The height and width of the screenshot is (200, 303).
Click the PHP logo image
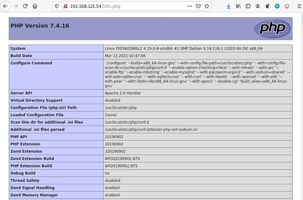pyautogui.click(x=272, y=29)
